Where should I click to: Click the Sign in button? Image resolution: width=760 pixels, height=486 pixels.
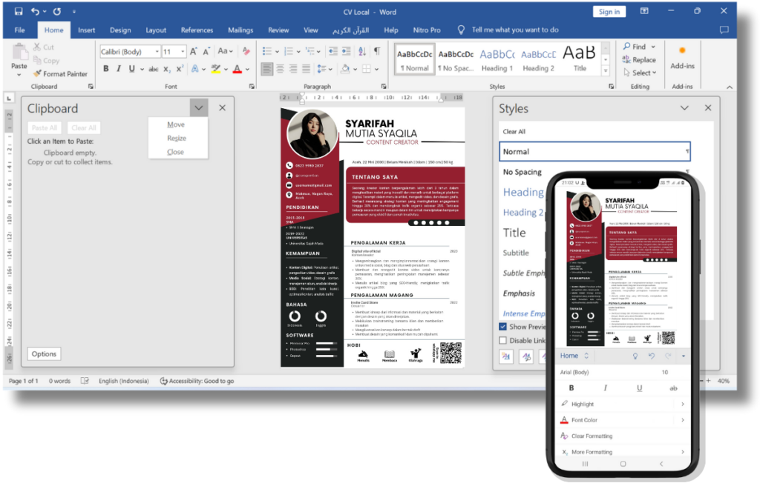(x=609, y=12)
